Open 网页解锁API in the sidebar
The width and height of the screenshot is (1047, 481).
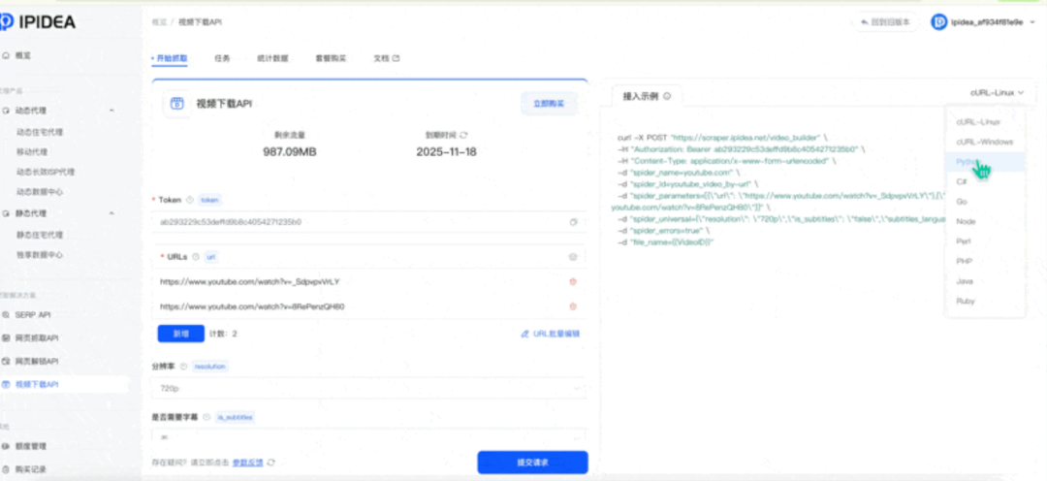point(36,361)
